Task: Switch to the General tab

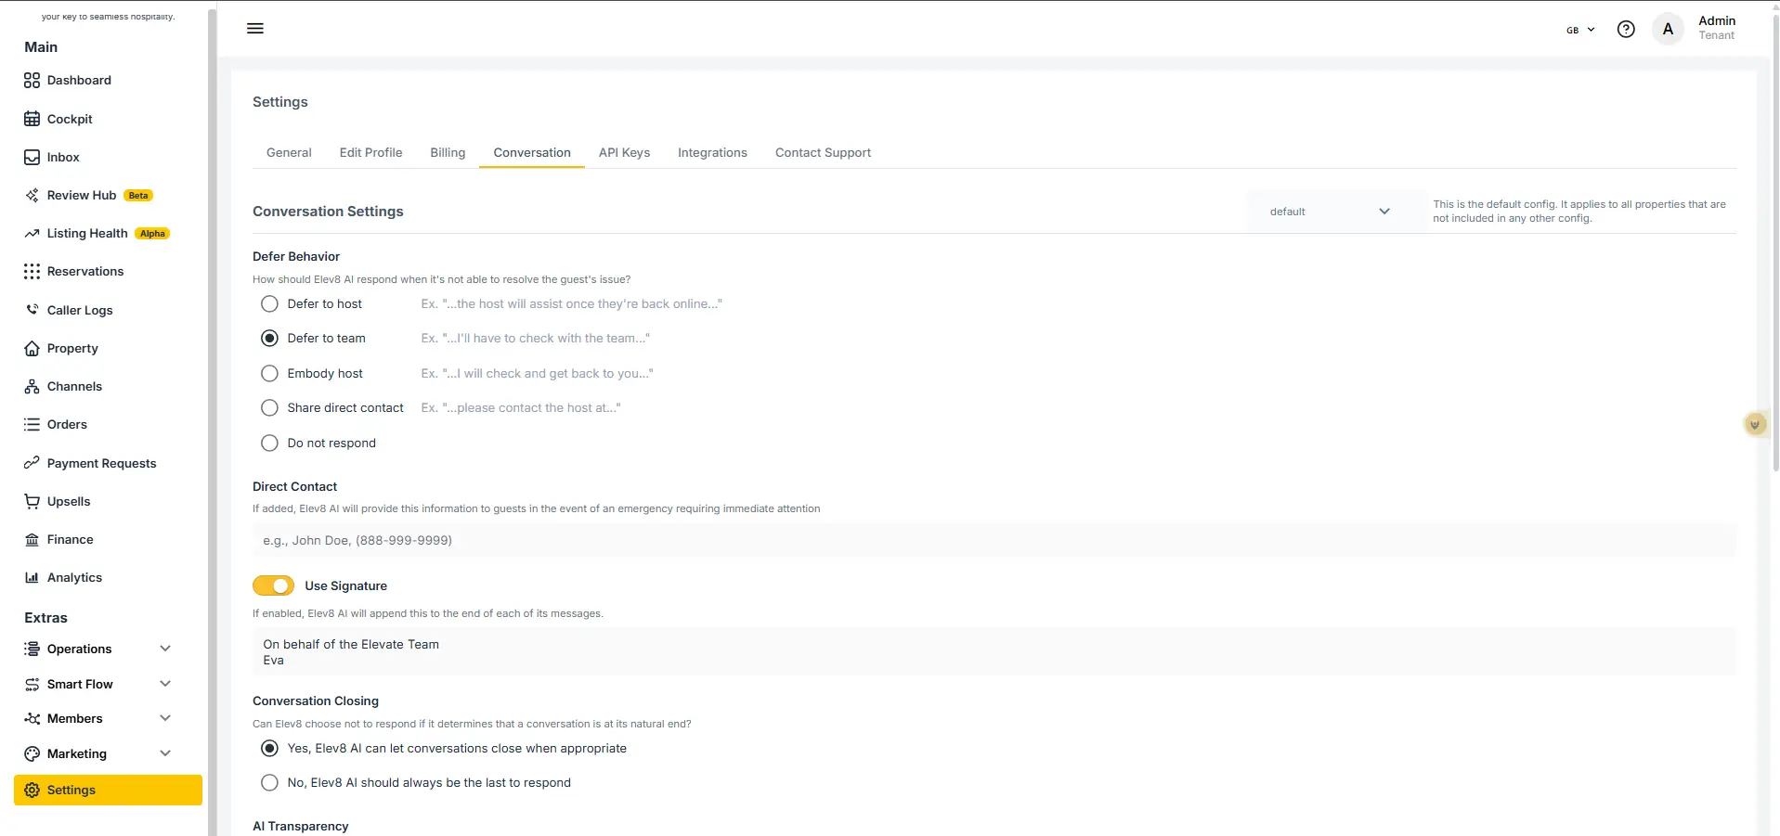Action: tap(289, 152)
